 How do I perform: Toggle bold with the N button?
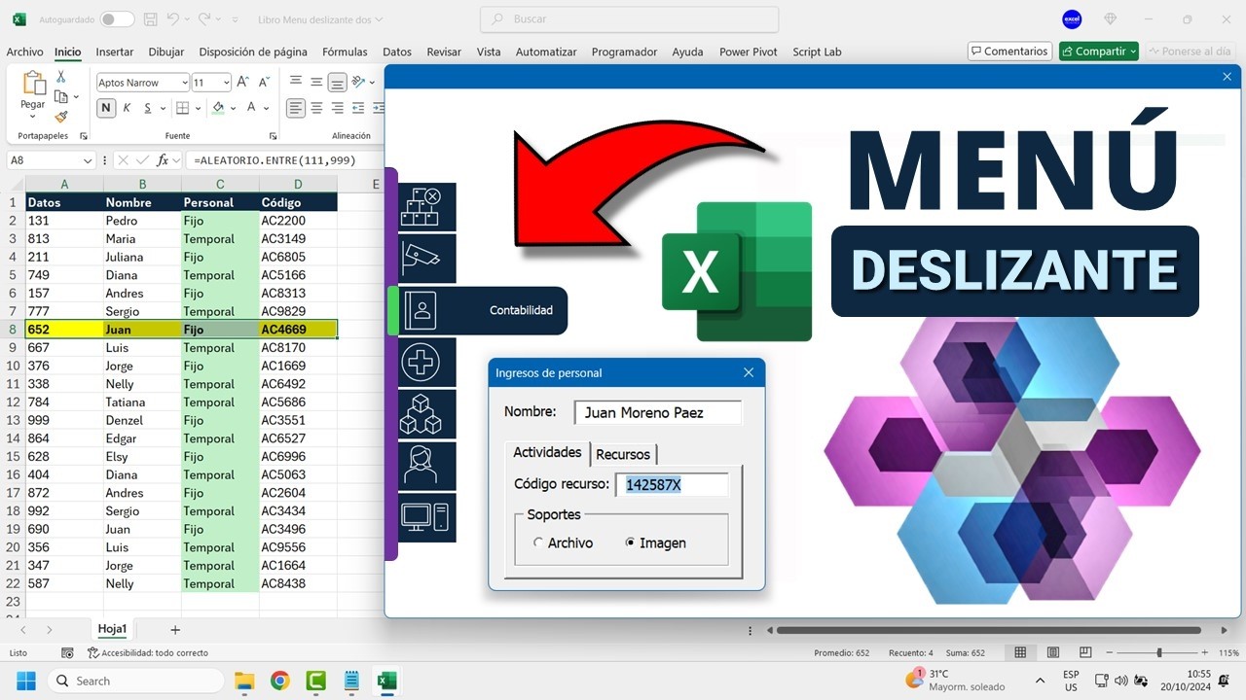(105, 108)
